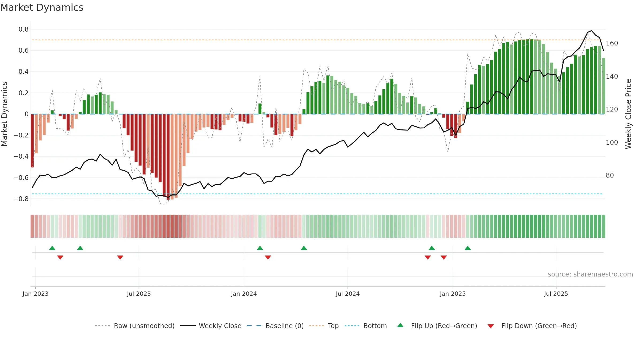Toggle the Weekly Close legend entry
This screenshot has height=361, width=642.
(211, 326)
